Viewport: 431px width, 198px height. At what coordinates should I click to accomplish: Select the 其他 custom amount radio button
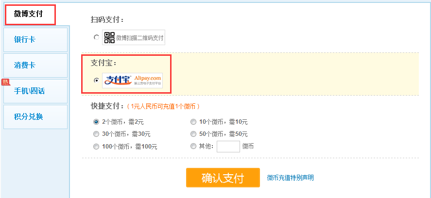193,147
